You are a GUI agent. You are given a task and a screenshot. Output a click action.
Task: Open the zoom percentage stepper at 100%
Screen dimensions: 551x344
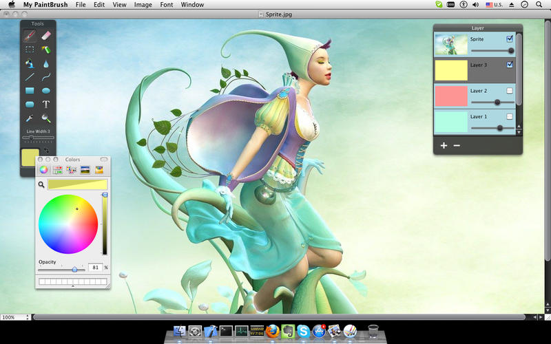click(x=28, y=317)
